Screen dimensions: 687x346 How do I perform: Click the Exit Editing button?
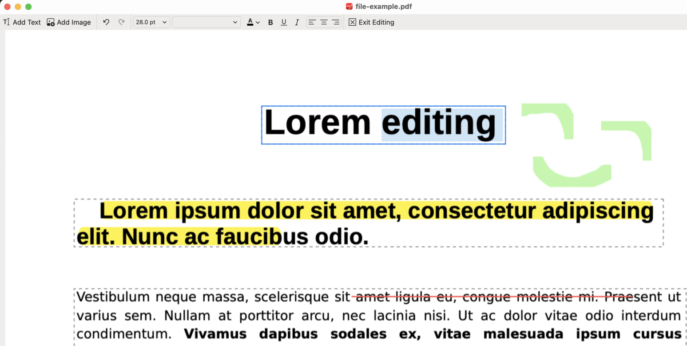click(x=375, y=22)
